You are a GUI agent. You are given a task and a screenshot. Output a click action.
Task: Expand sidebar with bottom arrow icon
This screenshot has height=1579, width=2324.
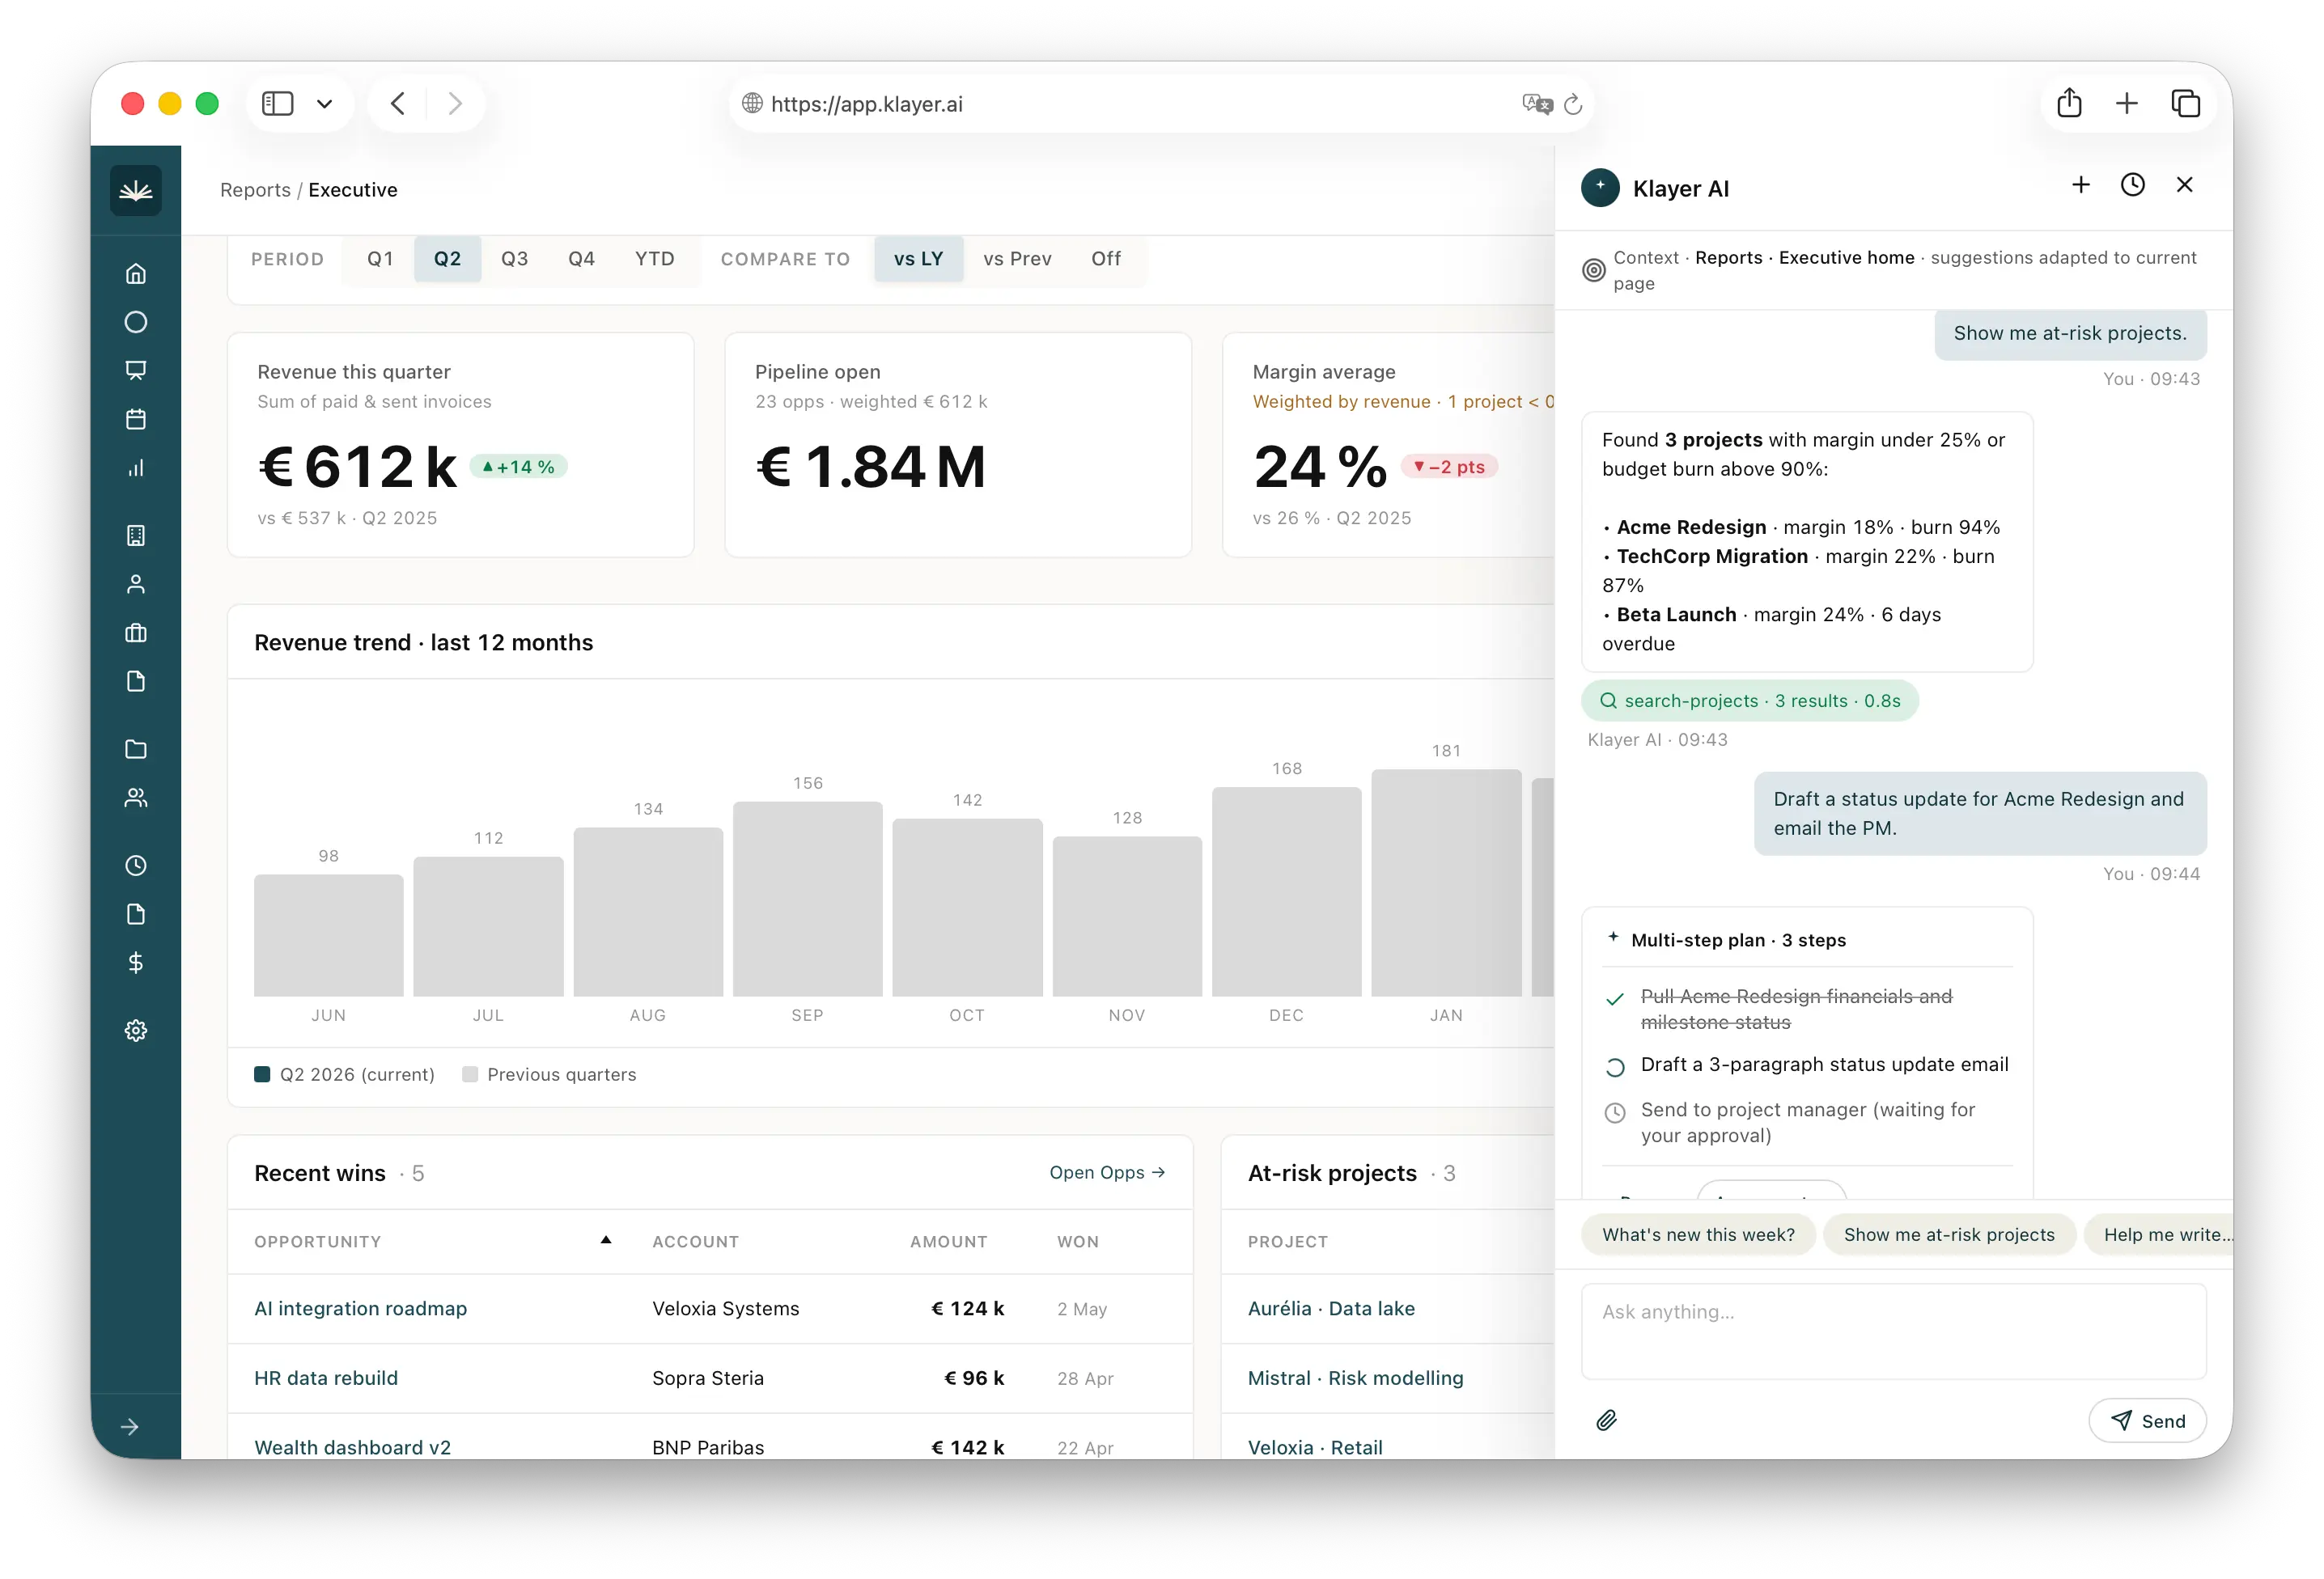click(130, 1427)
